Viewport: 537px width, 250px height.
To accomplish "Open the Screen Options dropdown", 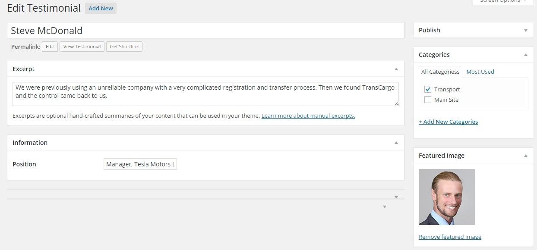I will coord(503,2).
